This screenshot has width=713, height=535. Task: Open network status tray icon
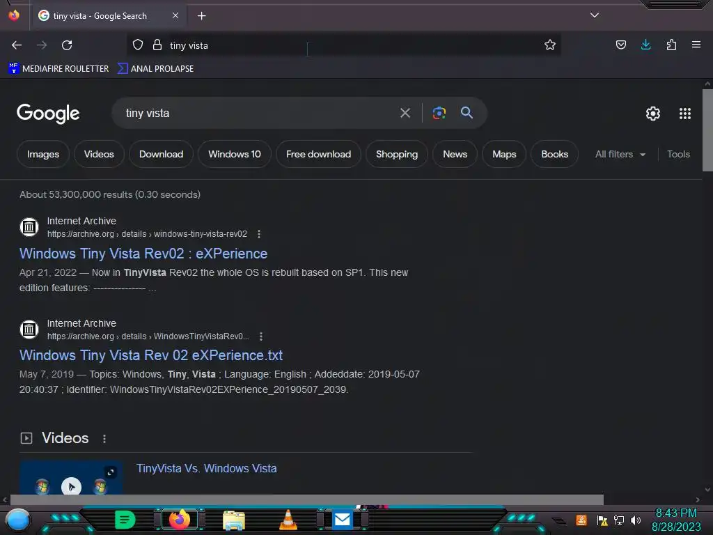pos(619,520)
